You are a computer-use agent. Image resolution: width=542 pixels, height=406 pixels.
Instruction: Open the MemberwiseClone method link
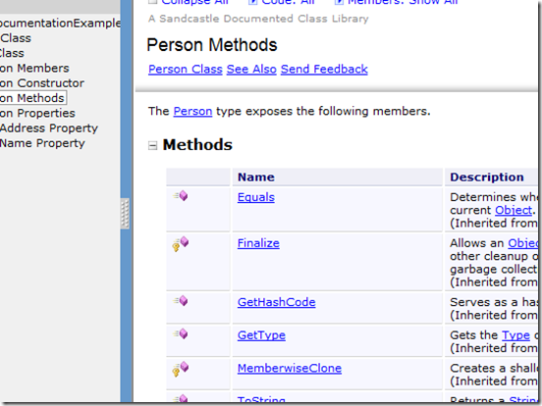coord(290,368)
